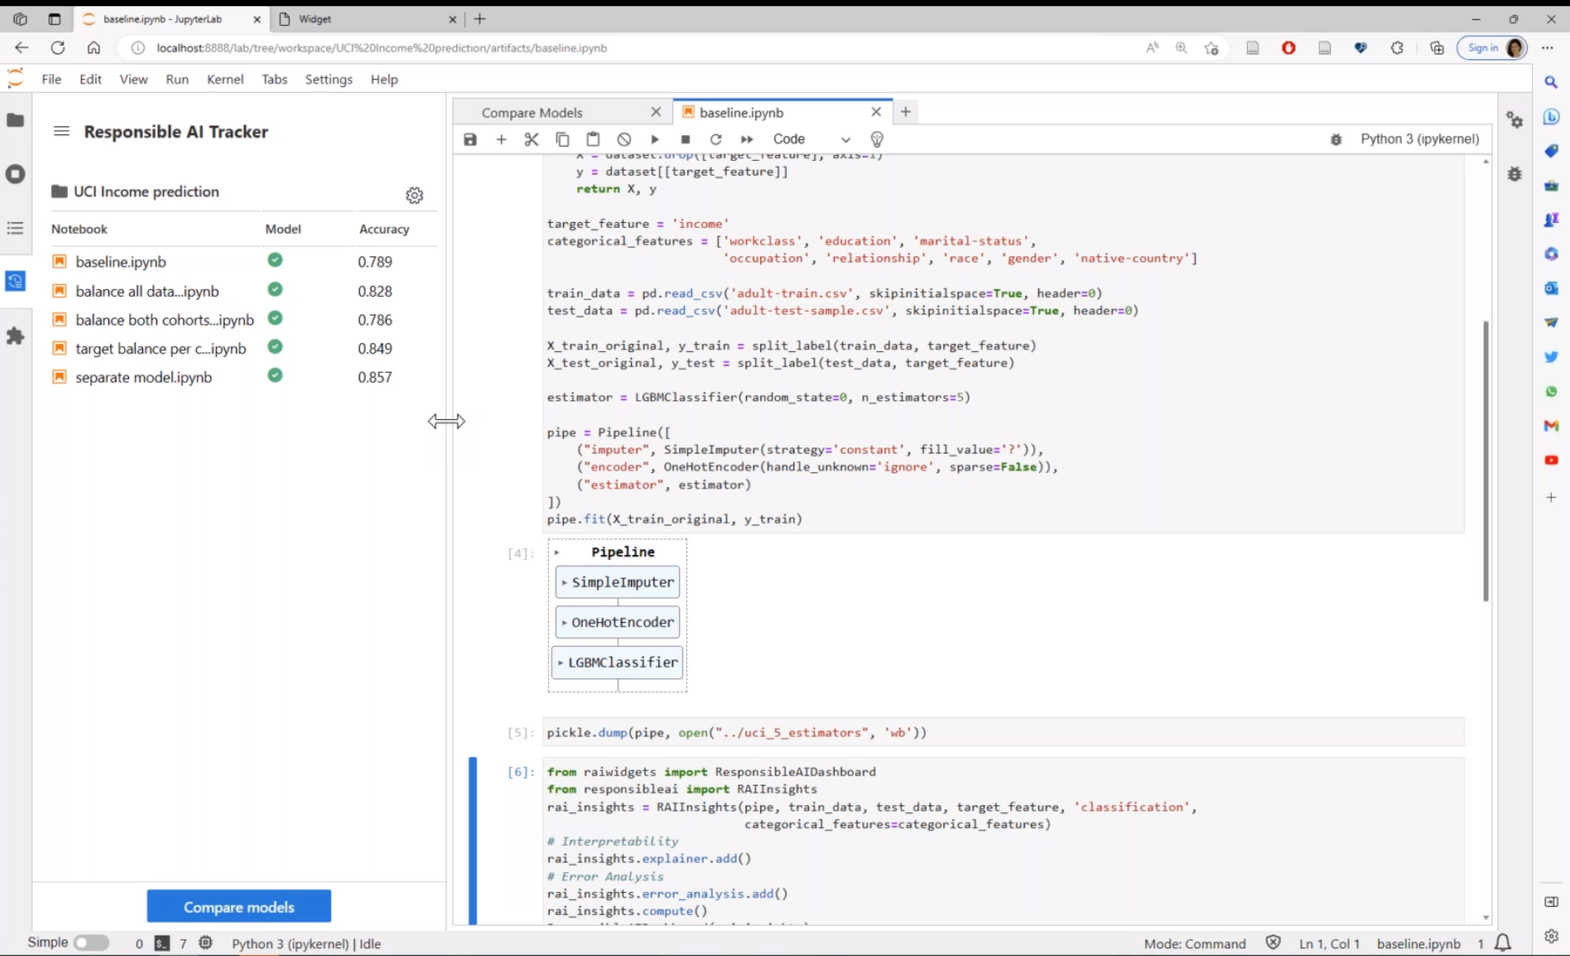Expand the Pipeline diagram arrow

[557, 552]
